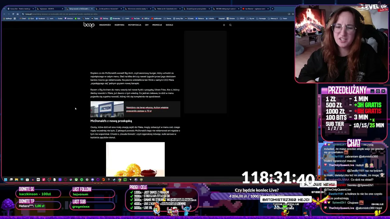Open the Memory 5 bookmark folder
This screenshot has width=390, height=219.
tap(273, 19)
